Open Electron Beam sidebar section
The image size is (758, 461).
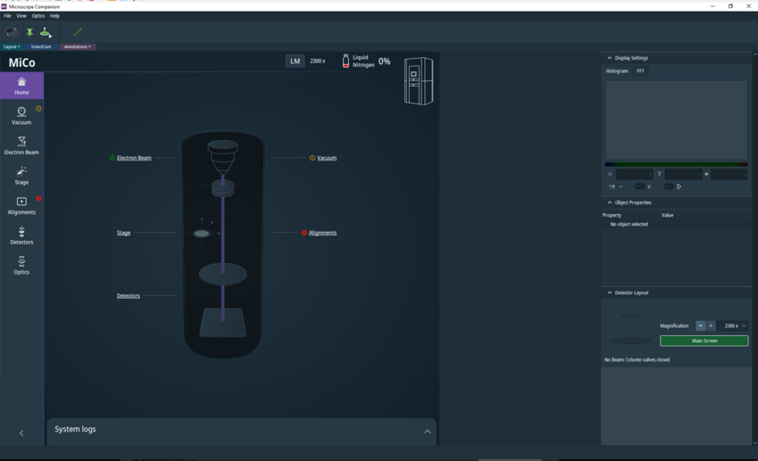[x=21, y=145]
